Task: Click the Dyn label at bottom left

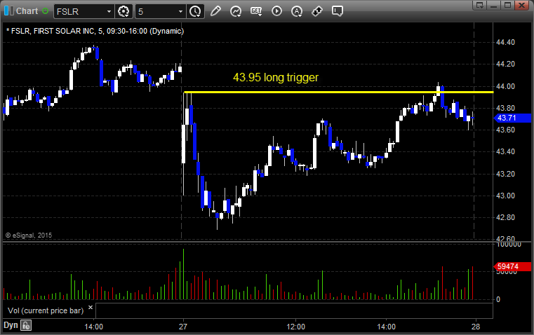Action: point(11,325)
